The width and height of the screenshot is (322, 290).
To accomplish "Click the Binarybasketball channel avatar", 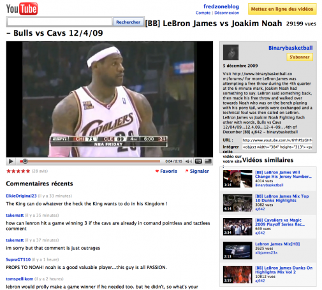I will (231, 52).
